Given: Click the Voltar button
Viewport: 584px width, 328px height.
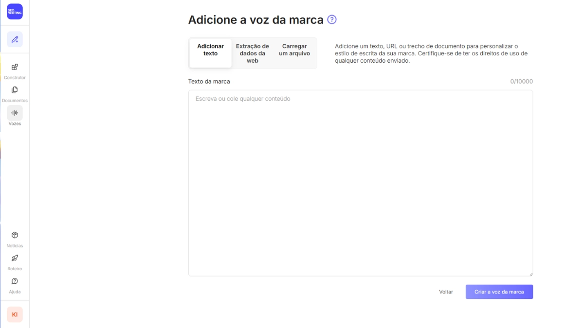Looking at the screenshot, I should [x=446, y=292].
